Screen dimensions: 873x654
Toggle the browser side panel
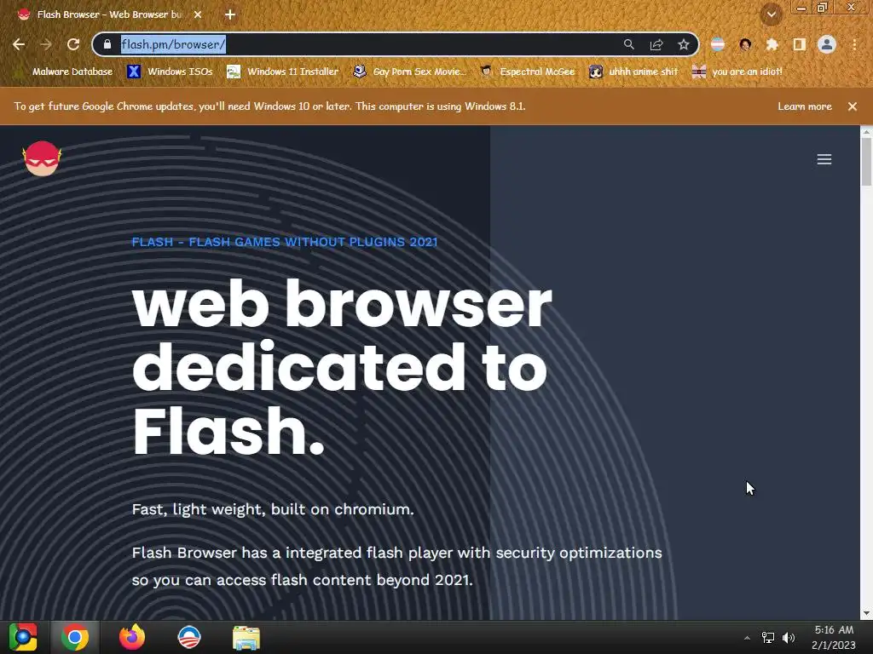[799, 44]
